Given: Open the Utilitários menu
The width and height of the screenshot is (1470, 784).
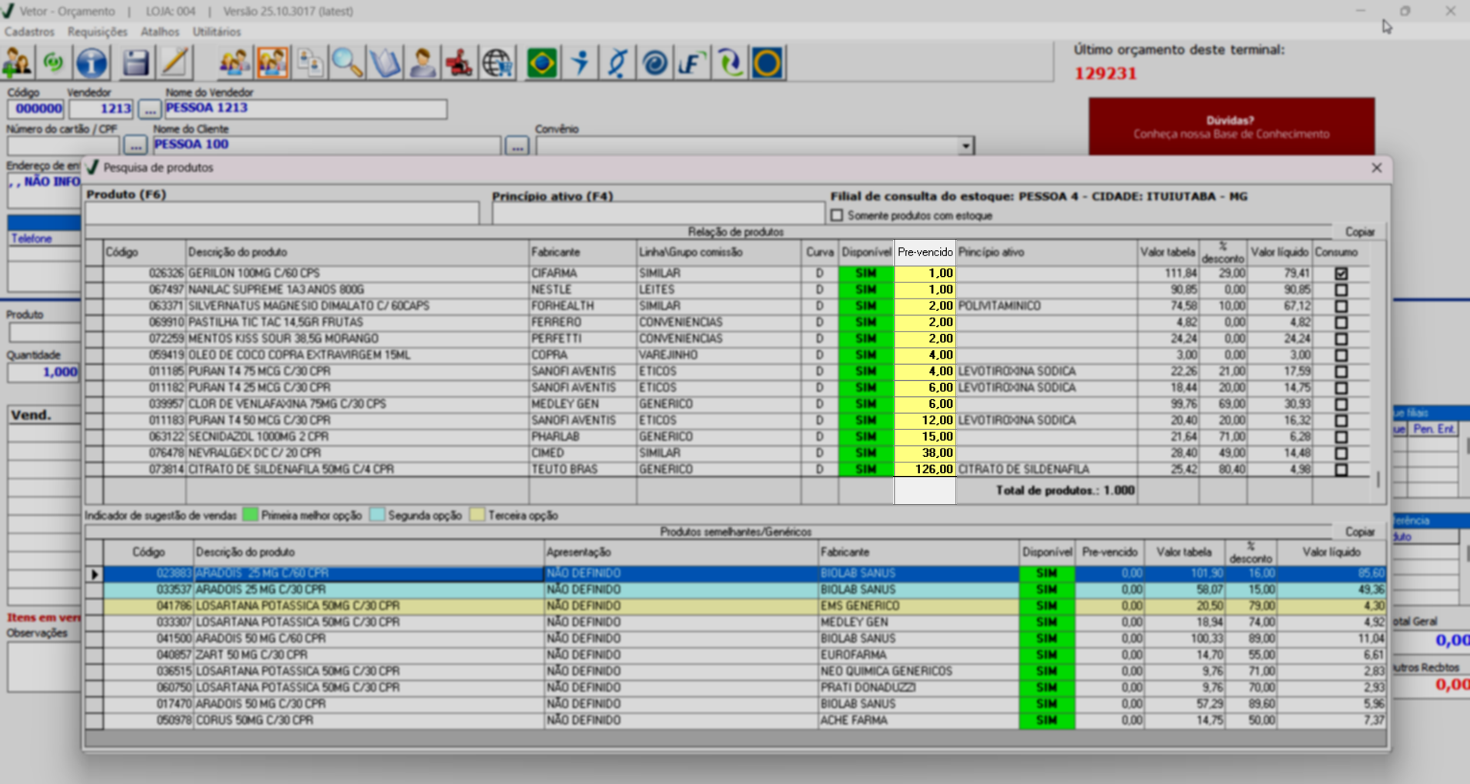Looking at the screenshot, I should (216, 32).
